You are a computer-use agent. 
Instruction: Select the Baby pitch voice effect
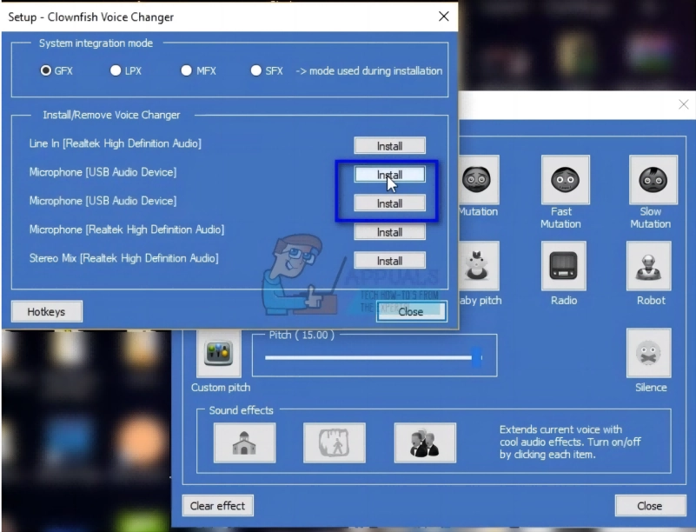point(479,265)
